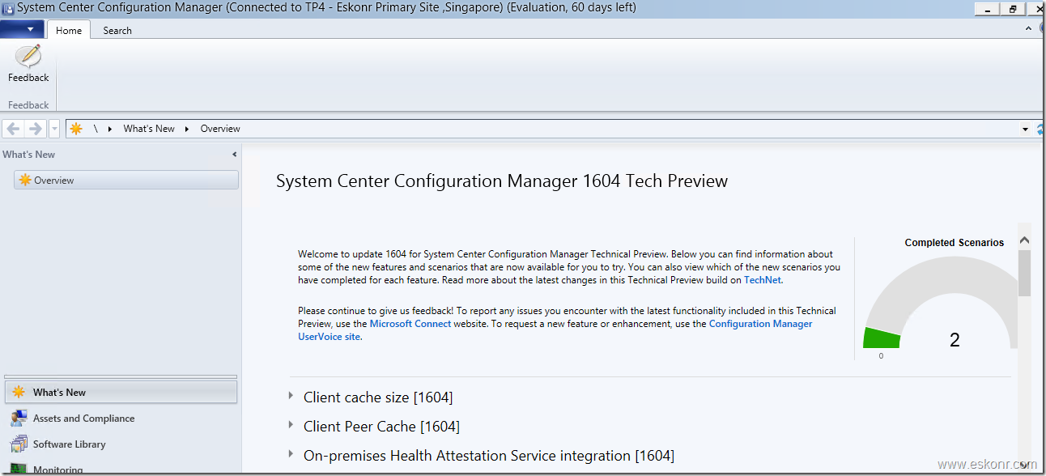This screenshot has width=1046, height=476.
Task: Expand On-premises Health Attestation Service integration
Action: point(291,454)
